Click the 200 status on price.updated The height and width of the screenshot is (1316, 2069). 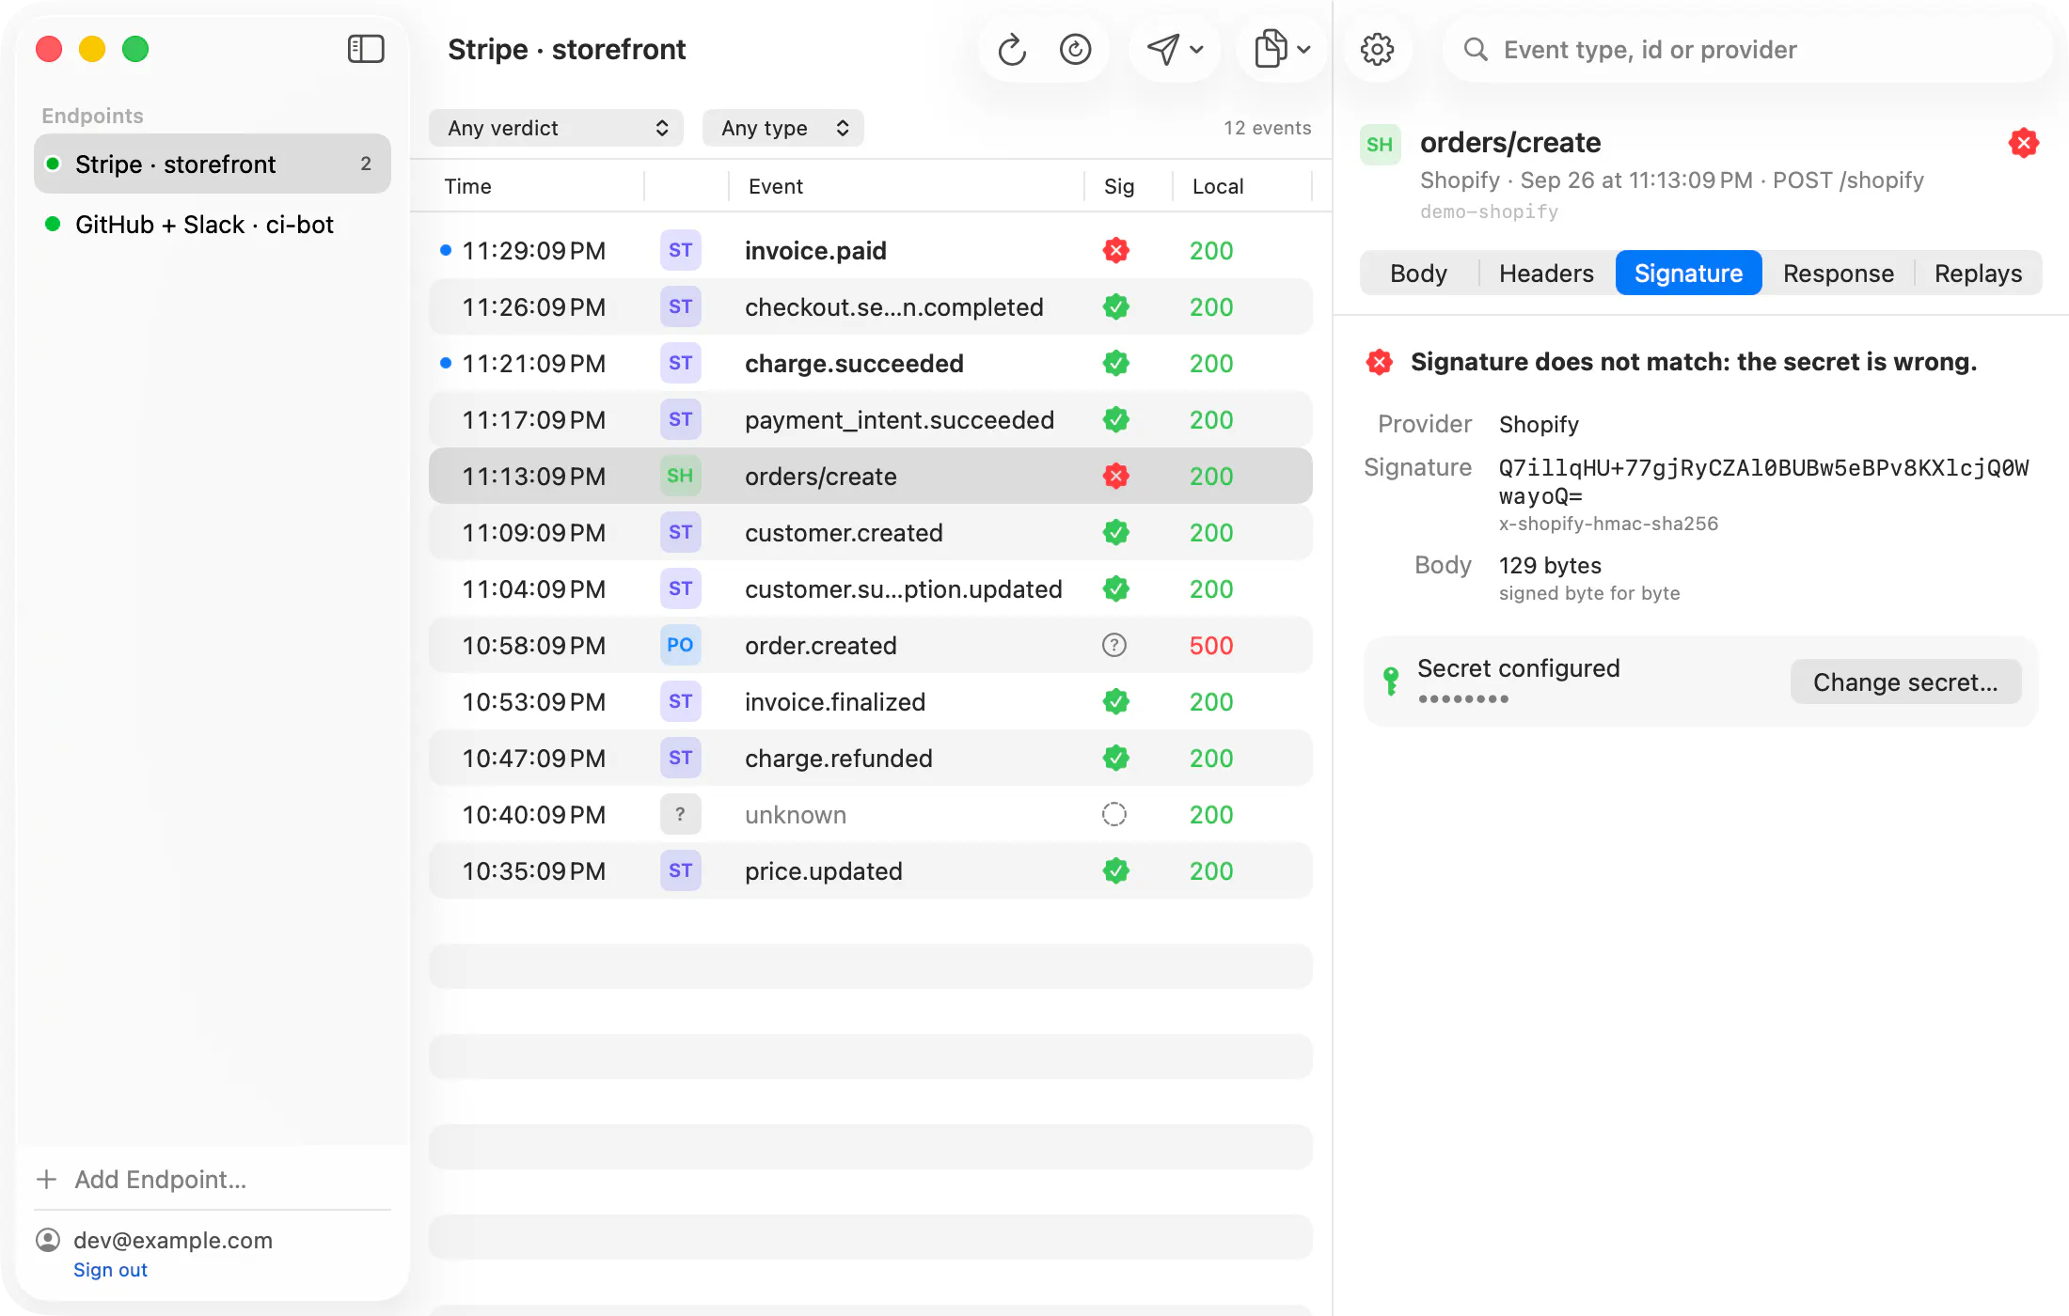click(x=1210, y=870)
